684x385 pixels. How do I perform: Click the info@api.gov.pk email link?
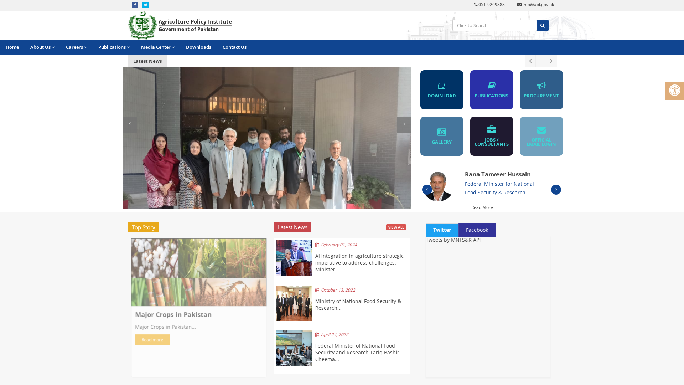click(x=535, y=5)
